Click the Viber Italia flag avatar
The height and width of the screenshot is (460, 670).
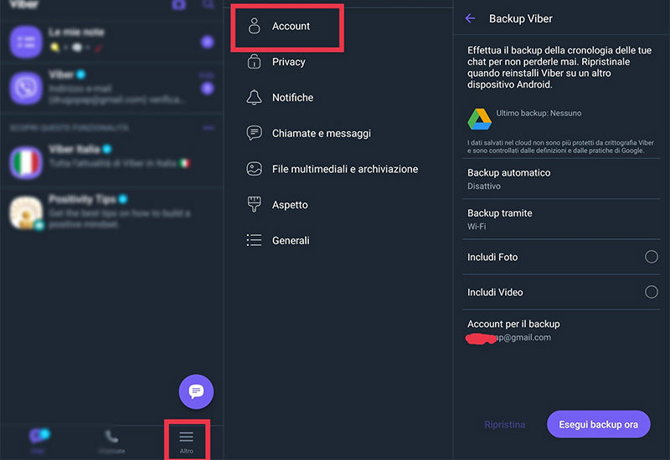[26, 162]
